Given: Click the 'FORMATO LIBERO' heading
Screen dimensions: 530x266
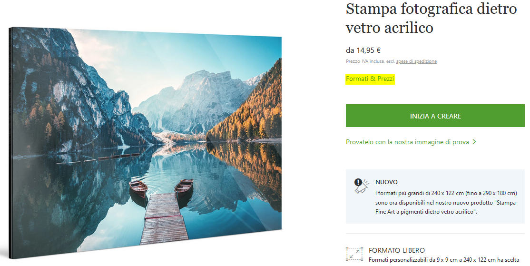Looking at the screenshot, I should coord(396,250).
